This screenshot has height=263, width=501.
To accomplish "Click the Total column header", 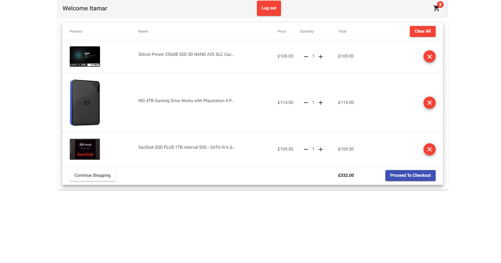I will click(342, 31).
